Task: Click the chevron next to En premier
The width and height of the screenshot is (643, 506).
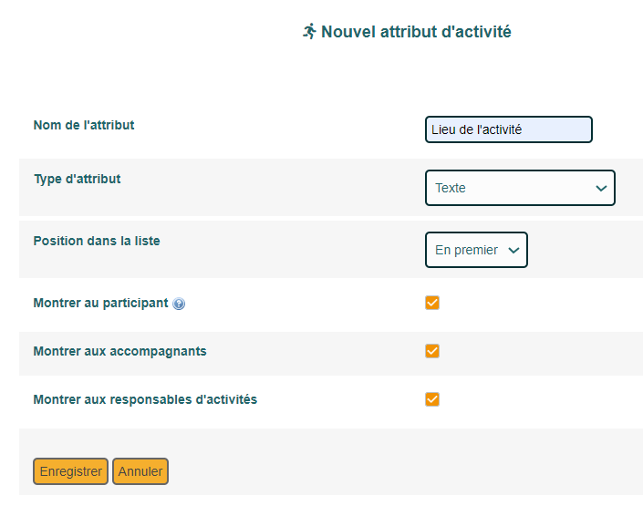Action: pyautogui.click(x=513, y=250)
